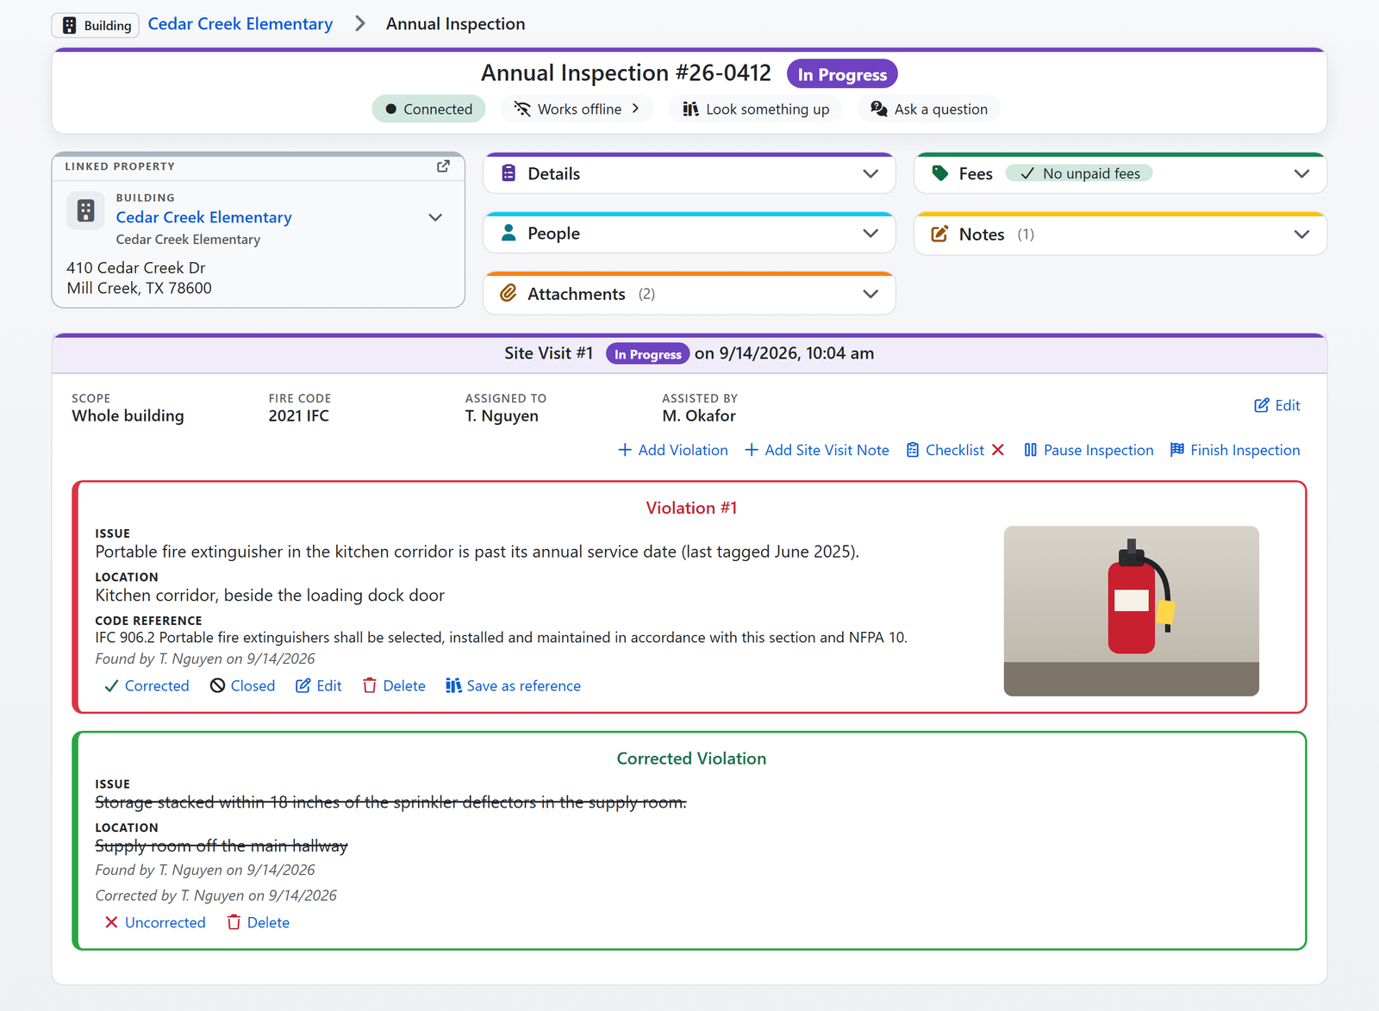Open Ask a question
This screenshot has width=1379, height=1011.
(928, 109)
